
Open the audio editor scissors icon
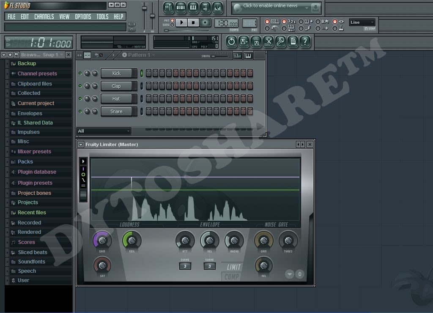[x=269, y=42]
